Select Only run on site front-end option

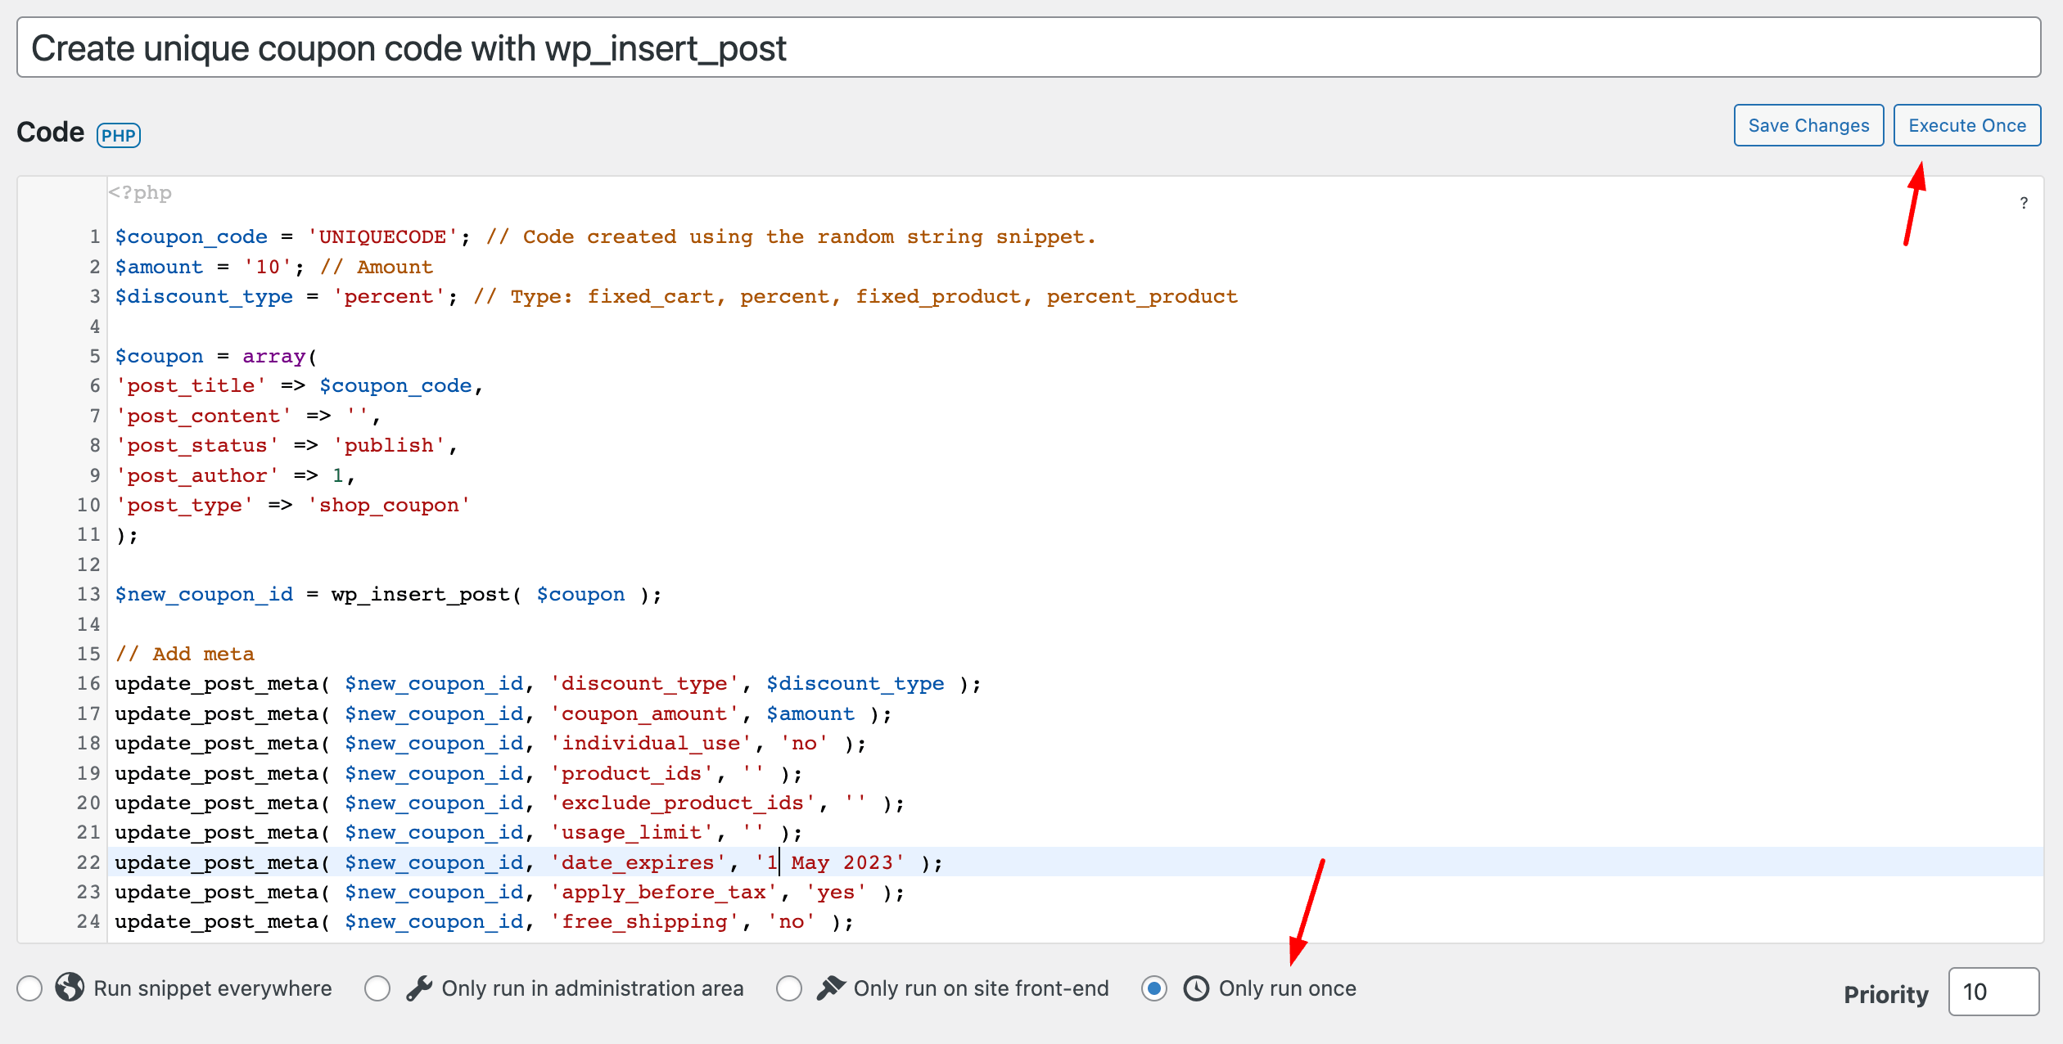pos(788,988)
